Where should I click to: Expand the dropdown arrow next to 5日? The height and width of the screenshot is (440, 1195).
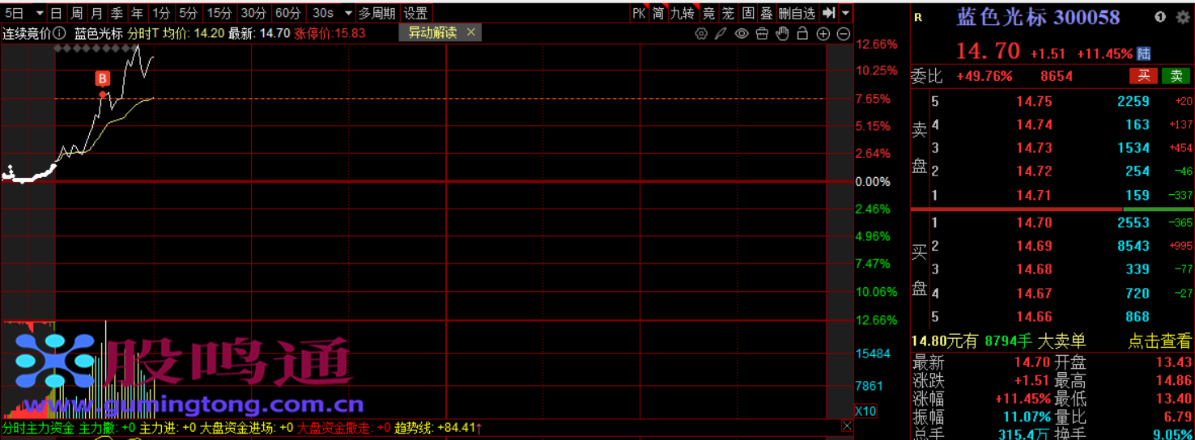(39, 13)
